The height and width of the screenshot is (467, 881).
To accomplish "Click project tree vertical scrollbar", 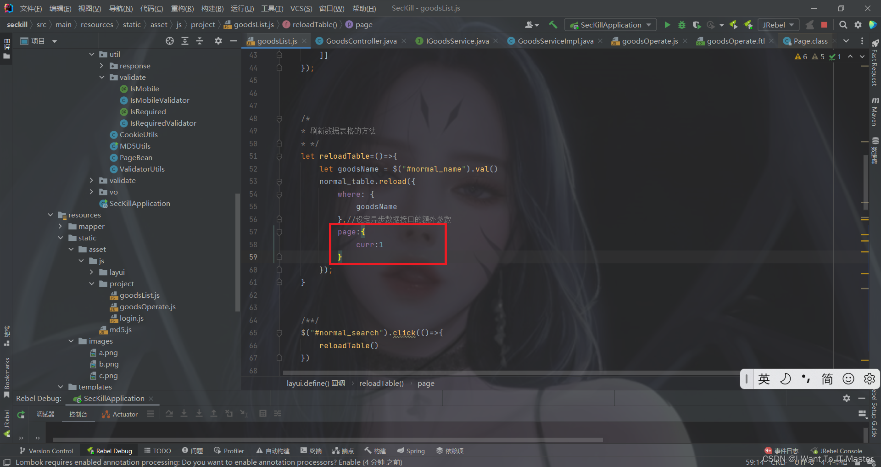I will 237,252.
